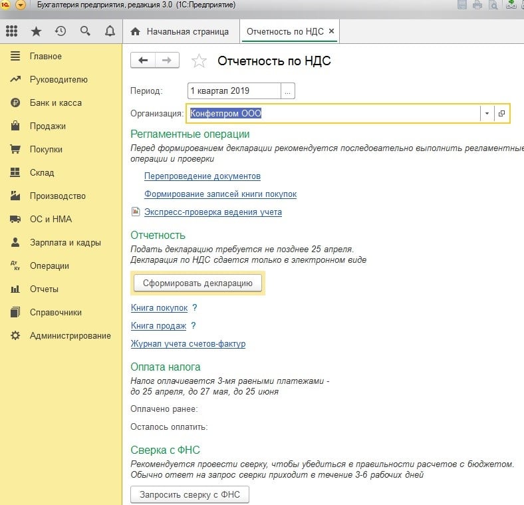Click the back navigation arrow

pyautogui.click(x=143, y=61)
